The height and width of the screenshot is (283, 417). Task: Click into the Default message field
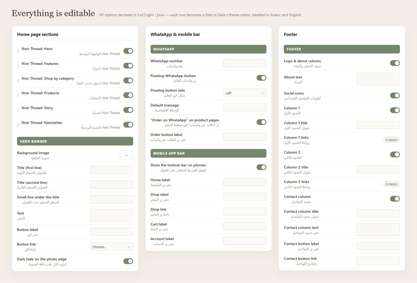[x=244, y=107]
